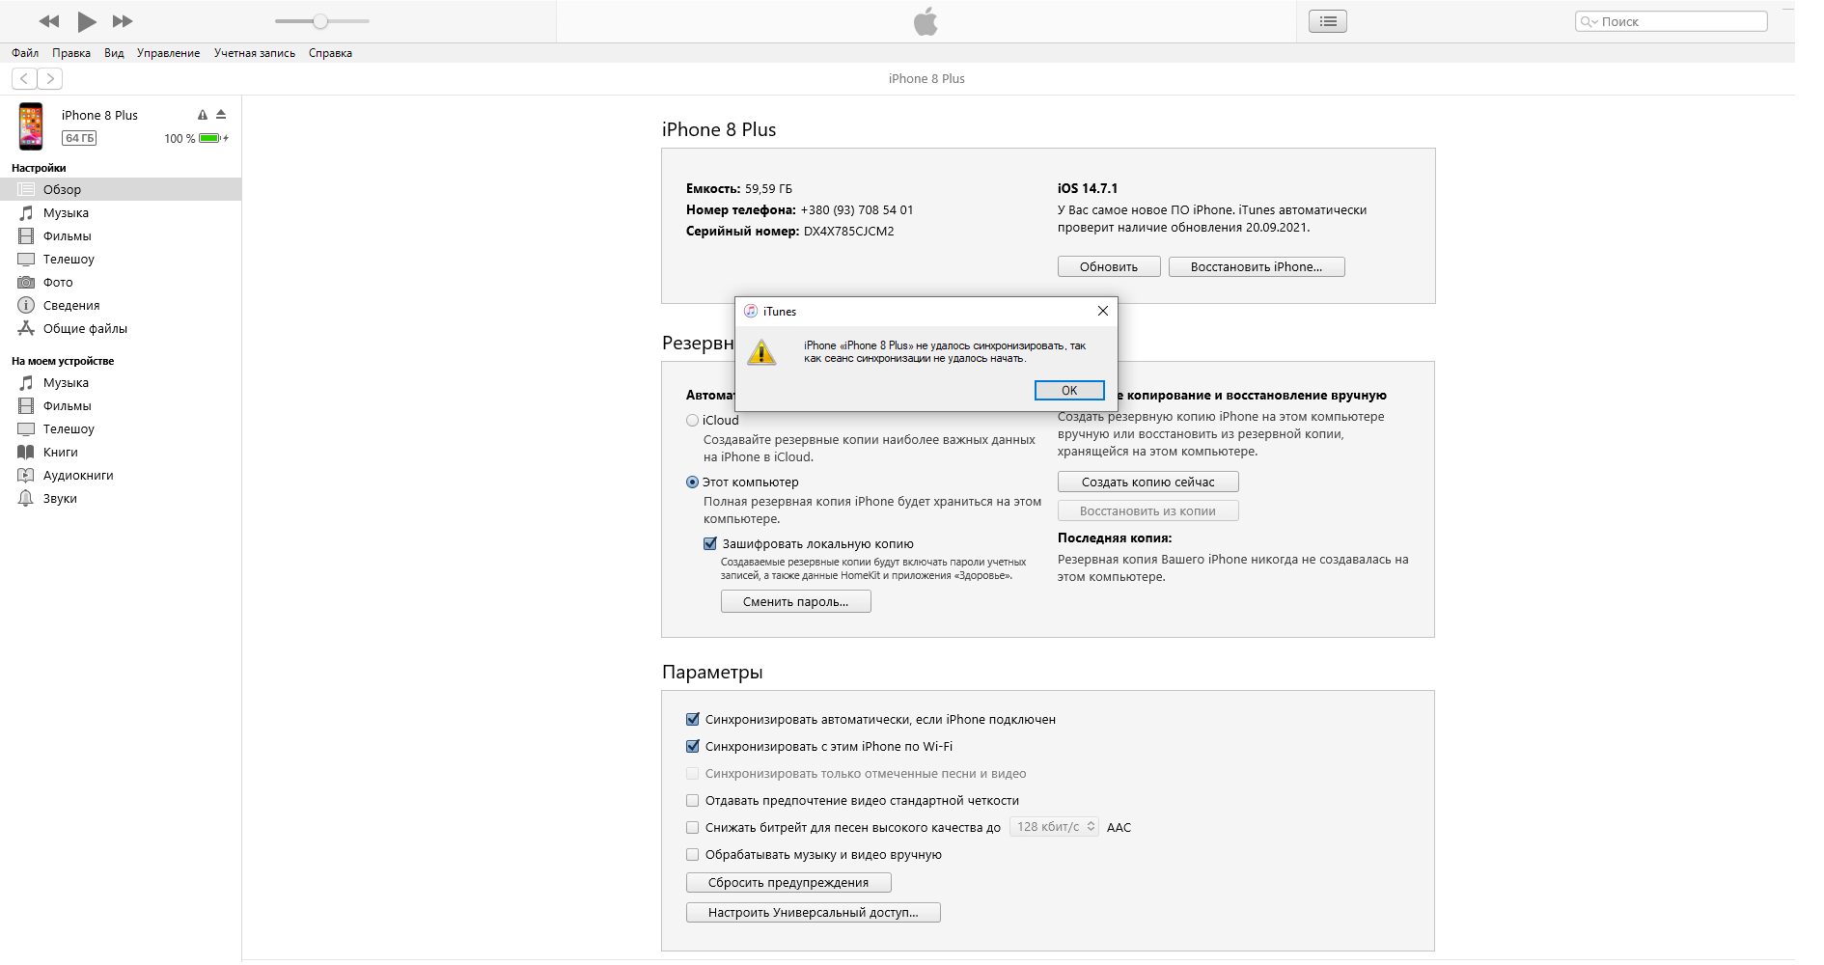Image resolution: width=1824 pixels, height=965 pixels.
Task: Open Фото camera icon in sidebar
Action: 26,282
